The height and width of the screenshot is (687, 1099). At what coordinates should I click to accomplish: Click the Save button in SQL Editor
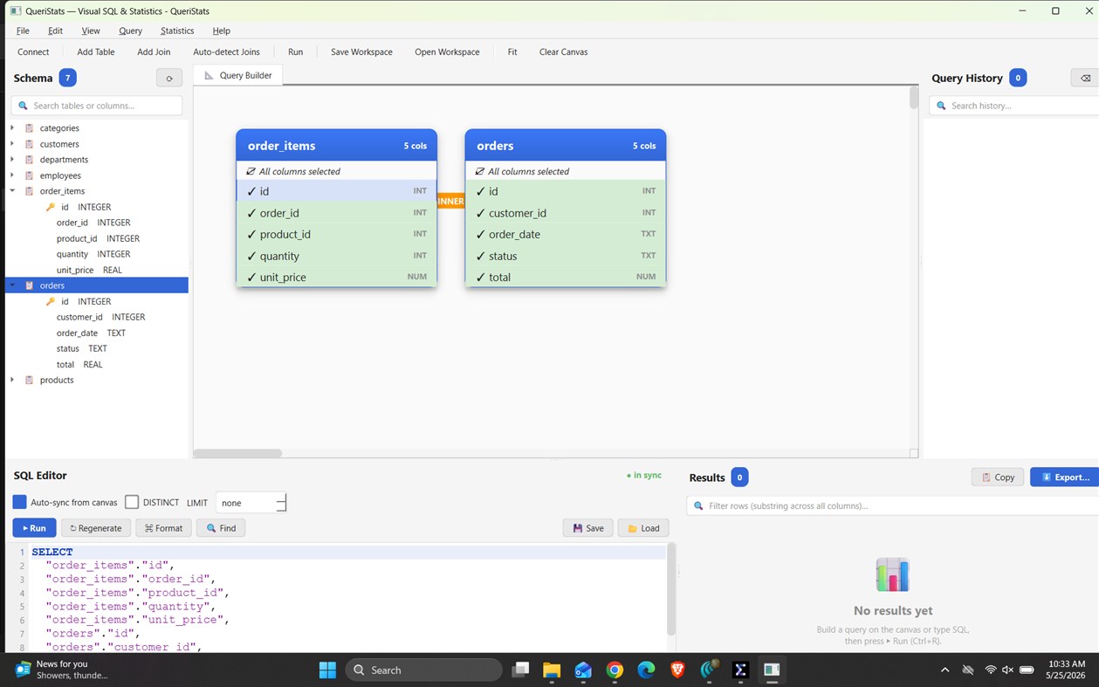tap(588, 528)
